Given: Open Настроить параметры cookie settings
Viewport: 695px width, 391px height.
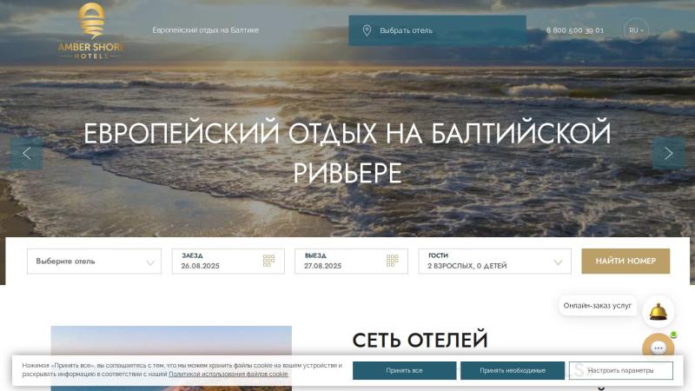Looking at the screenshot, I should [620, 371].
